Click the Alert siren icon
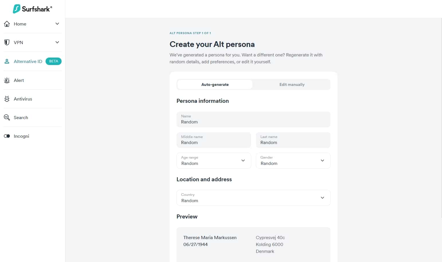Screen dimensions: 442x262 [x=7, y=80]
